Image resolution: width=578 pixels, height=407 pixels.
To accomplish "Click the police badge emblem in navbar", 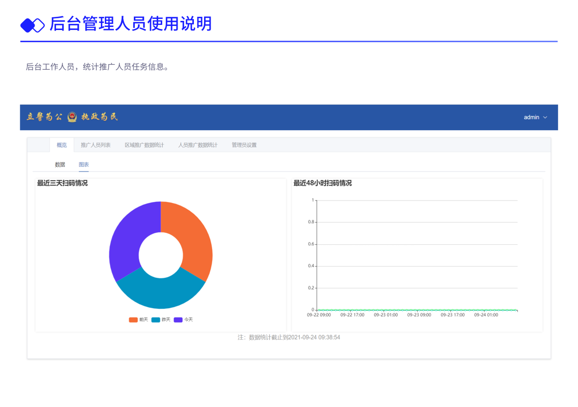I will 71,117.
